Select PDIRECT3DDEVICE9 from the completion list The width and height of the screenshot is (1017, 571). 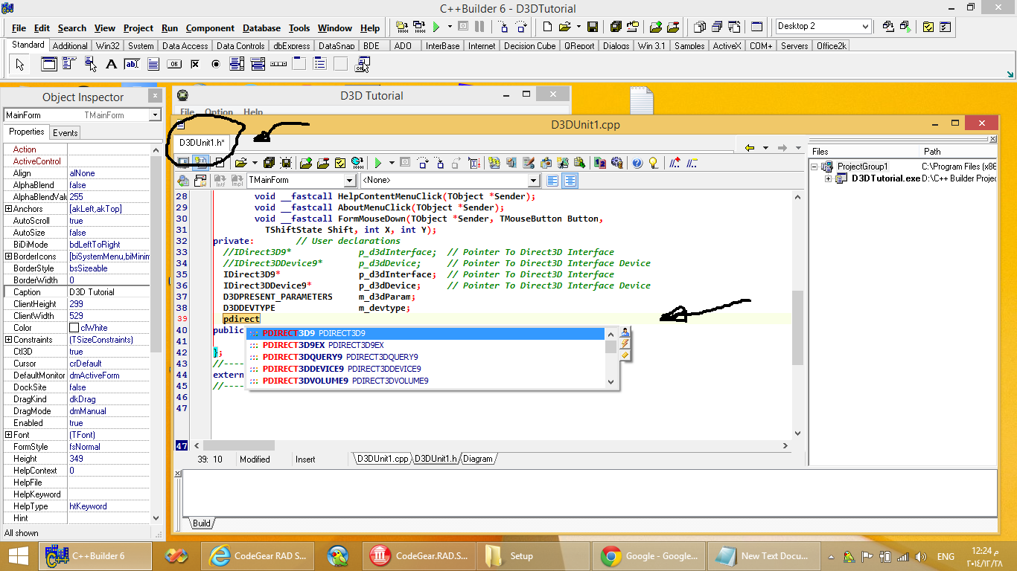click(x=303, y=369)
